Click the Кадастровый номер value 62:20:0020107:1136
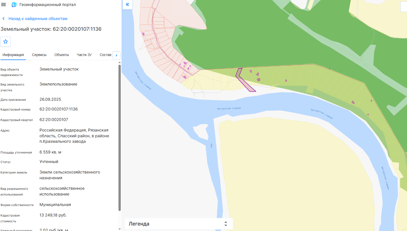Viewport: 407px width, 231px height. [58, 109]
